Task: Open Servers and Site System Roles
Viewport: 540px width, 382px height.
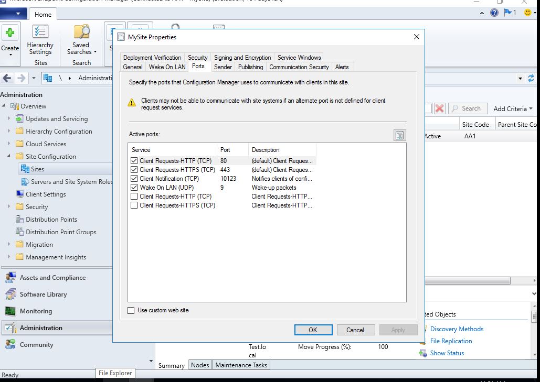Action: (71, 181)
